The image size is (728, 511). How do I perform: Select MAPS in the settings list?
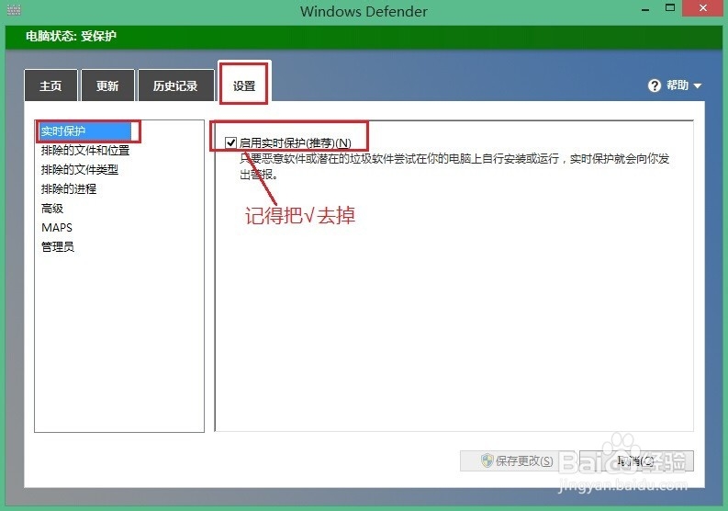pyautogui.click(x=57, y=227)
